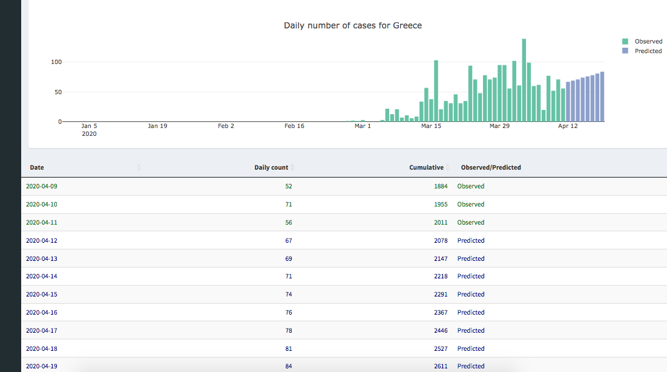Click the green Observed legend swatch
This screenshot has height=372, width=667.
pyautogui.click(x=625, y=42)
